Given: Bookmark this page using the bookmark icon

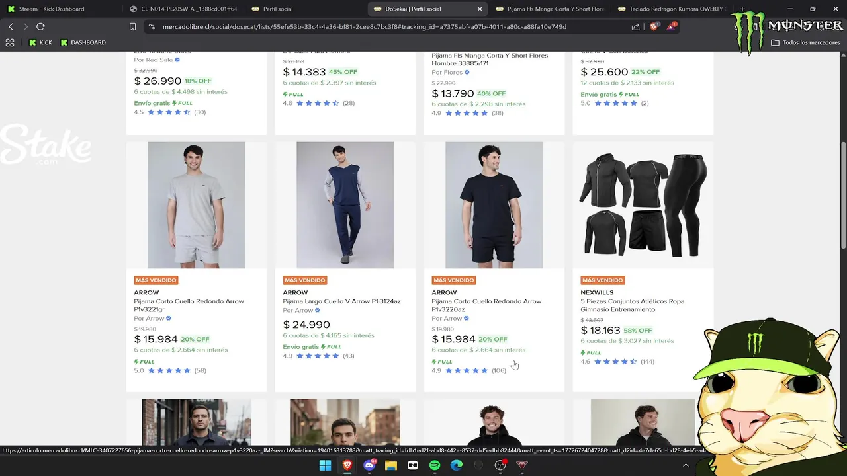Looking at the screenshot, I should (x=133, y=27).
